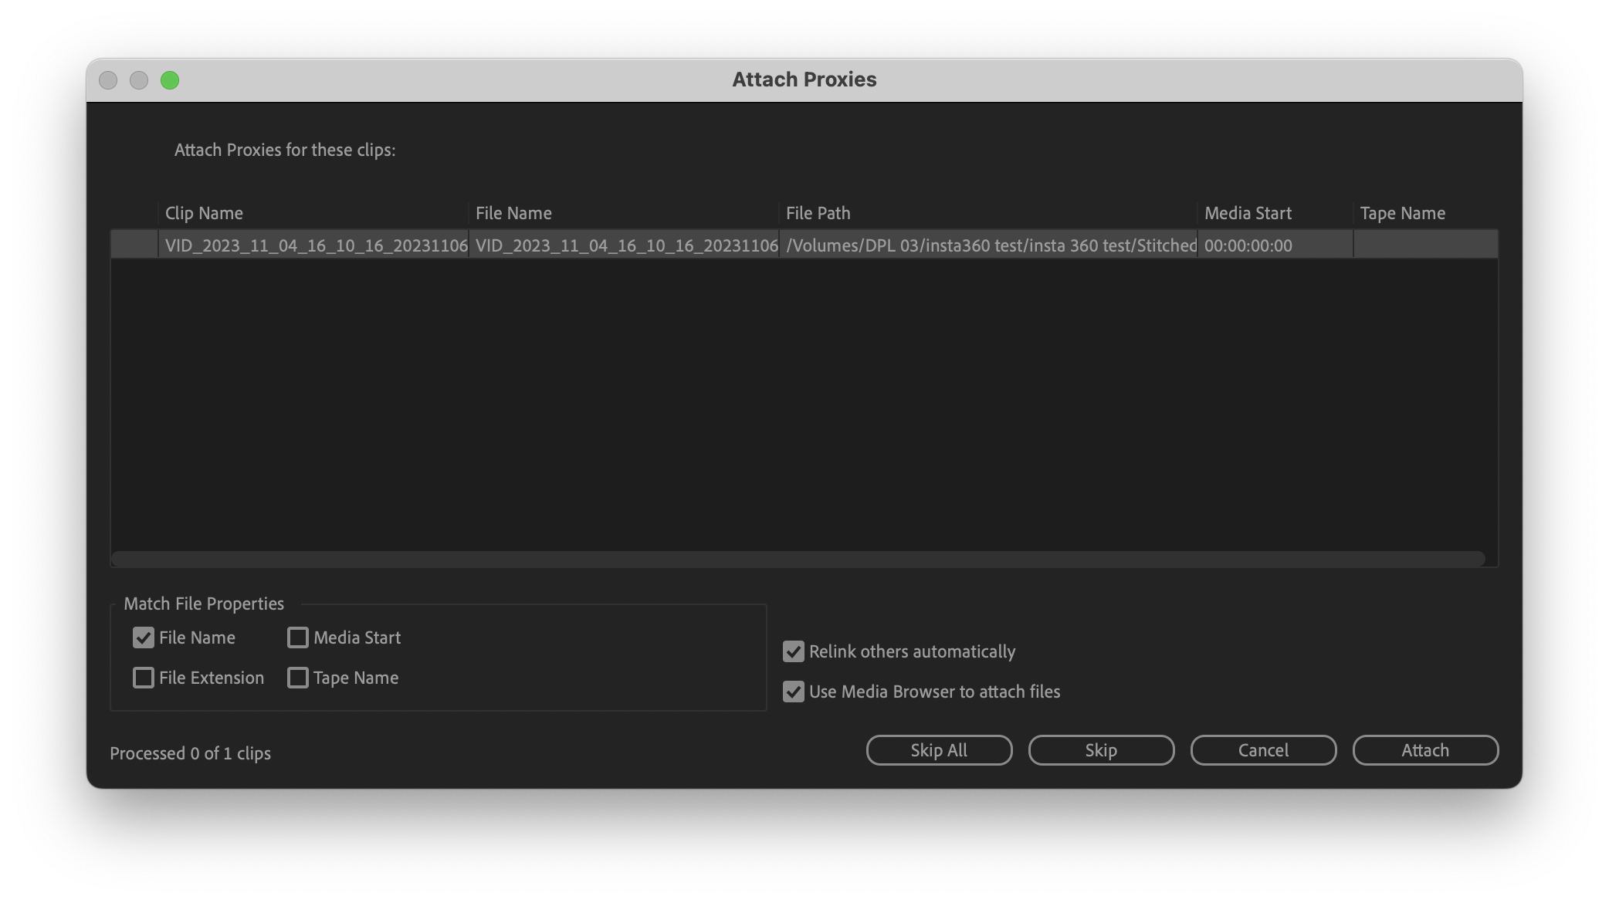Click the Media Start column header

point(1275,213)
